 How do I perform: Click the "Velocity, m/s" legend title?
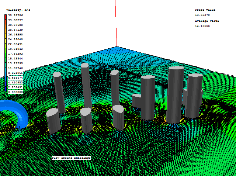click(18, 10)
